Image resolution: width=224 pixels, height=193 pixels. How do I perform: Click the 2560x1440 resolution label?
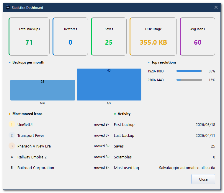[156, 80]
